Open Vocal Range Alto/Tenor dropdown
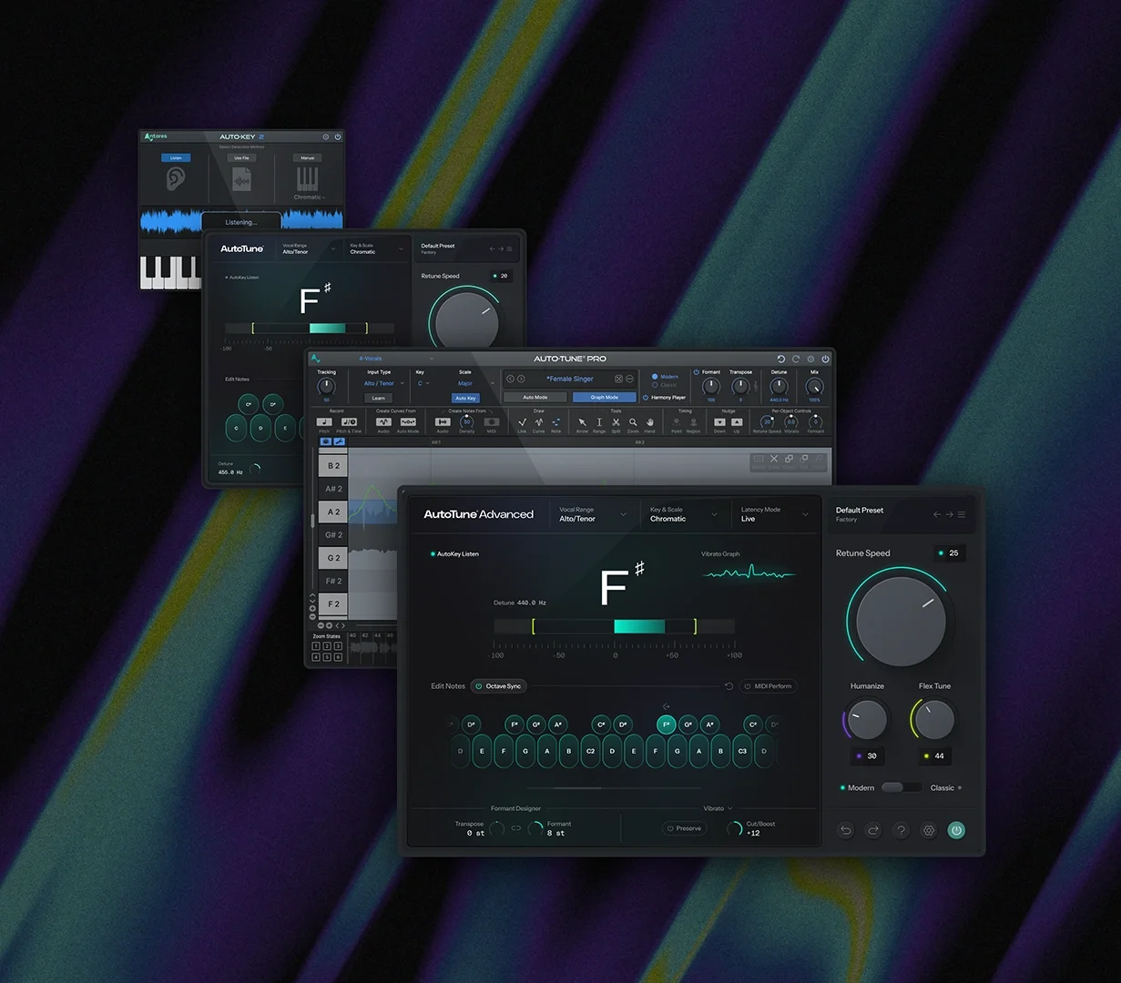This screenshot has height=983, width=1121. (x=593, y=514)
